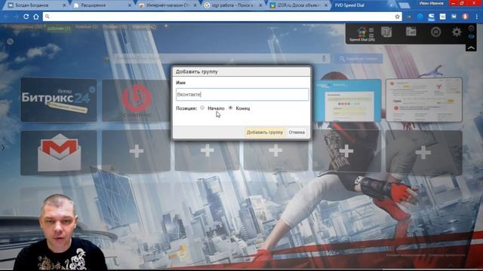Bookmark page with the star icon
The image size is (483, 271).
click(x=398, y=17)
